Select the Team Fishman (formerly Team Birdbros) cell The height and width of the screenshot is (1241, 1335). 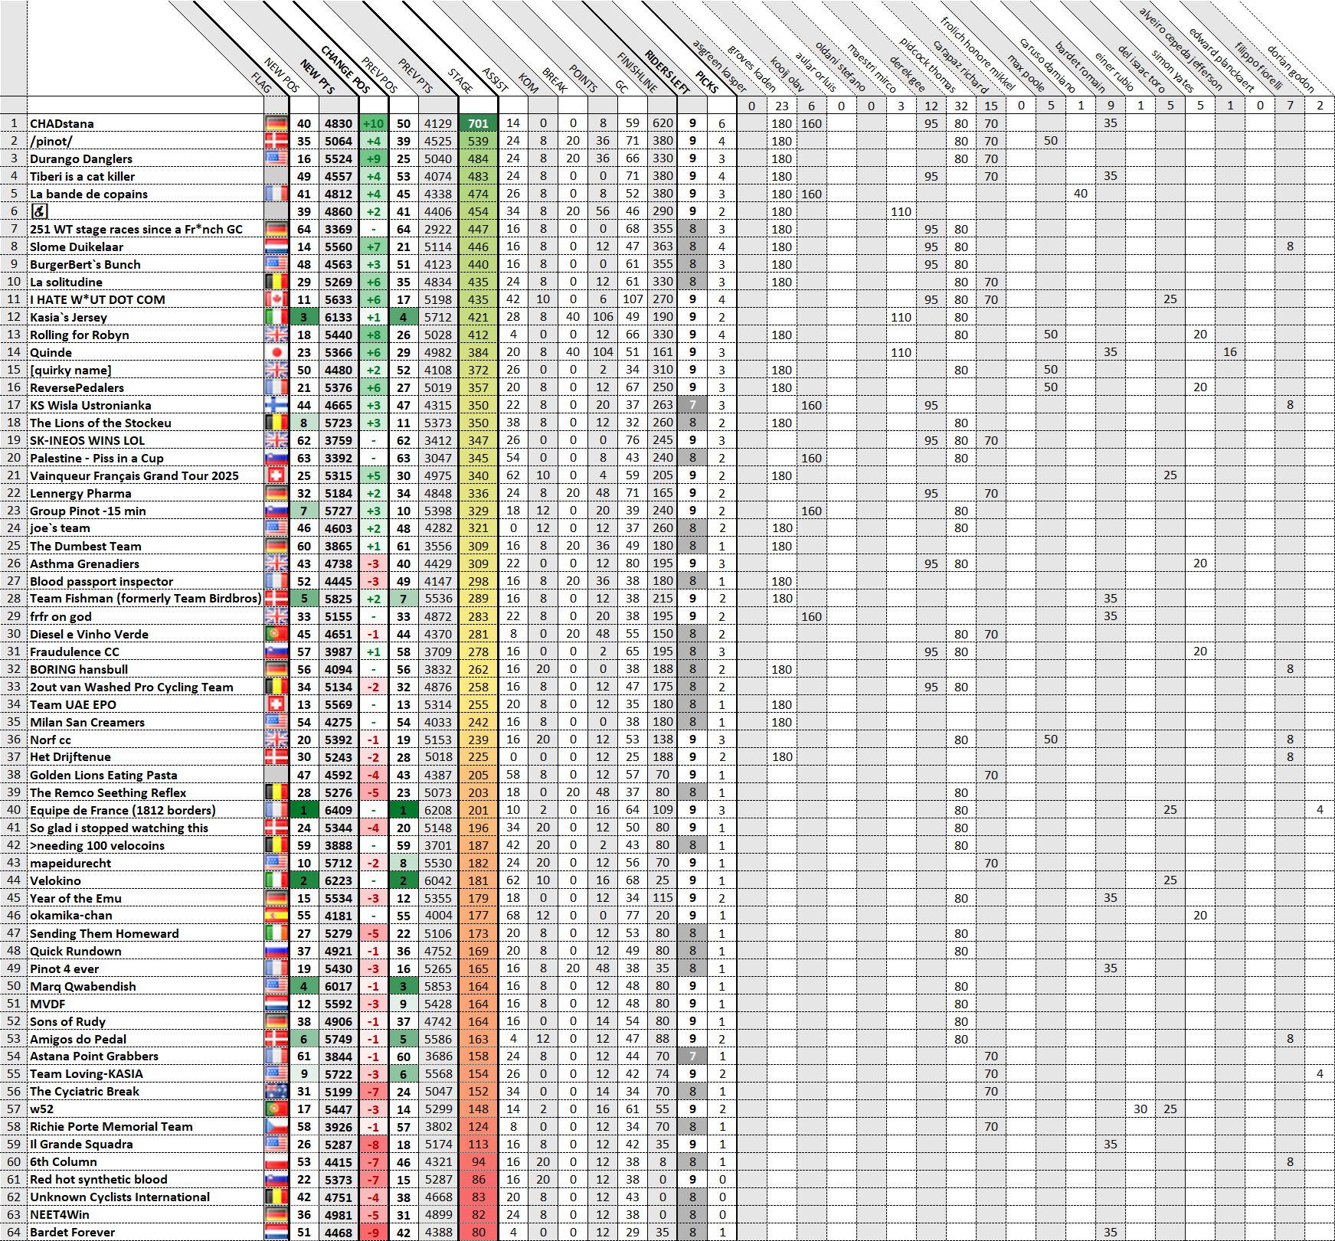click(x=146, y=599)
